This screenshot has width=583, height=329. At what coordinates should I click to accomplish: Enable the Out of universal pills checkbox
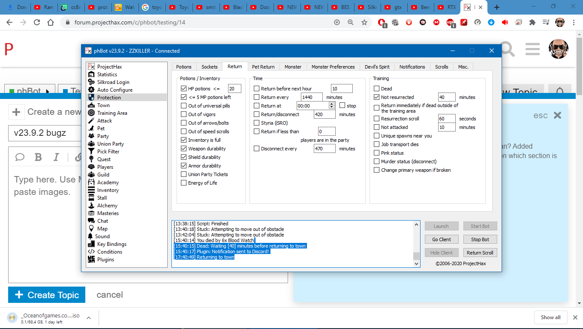point(184,106)
